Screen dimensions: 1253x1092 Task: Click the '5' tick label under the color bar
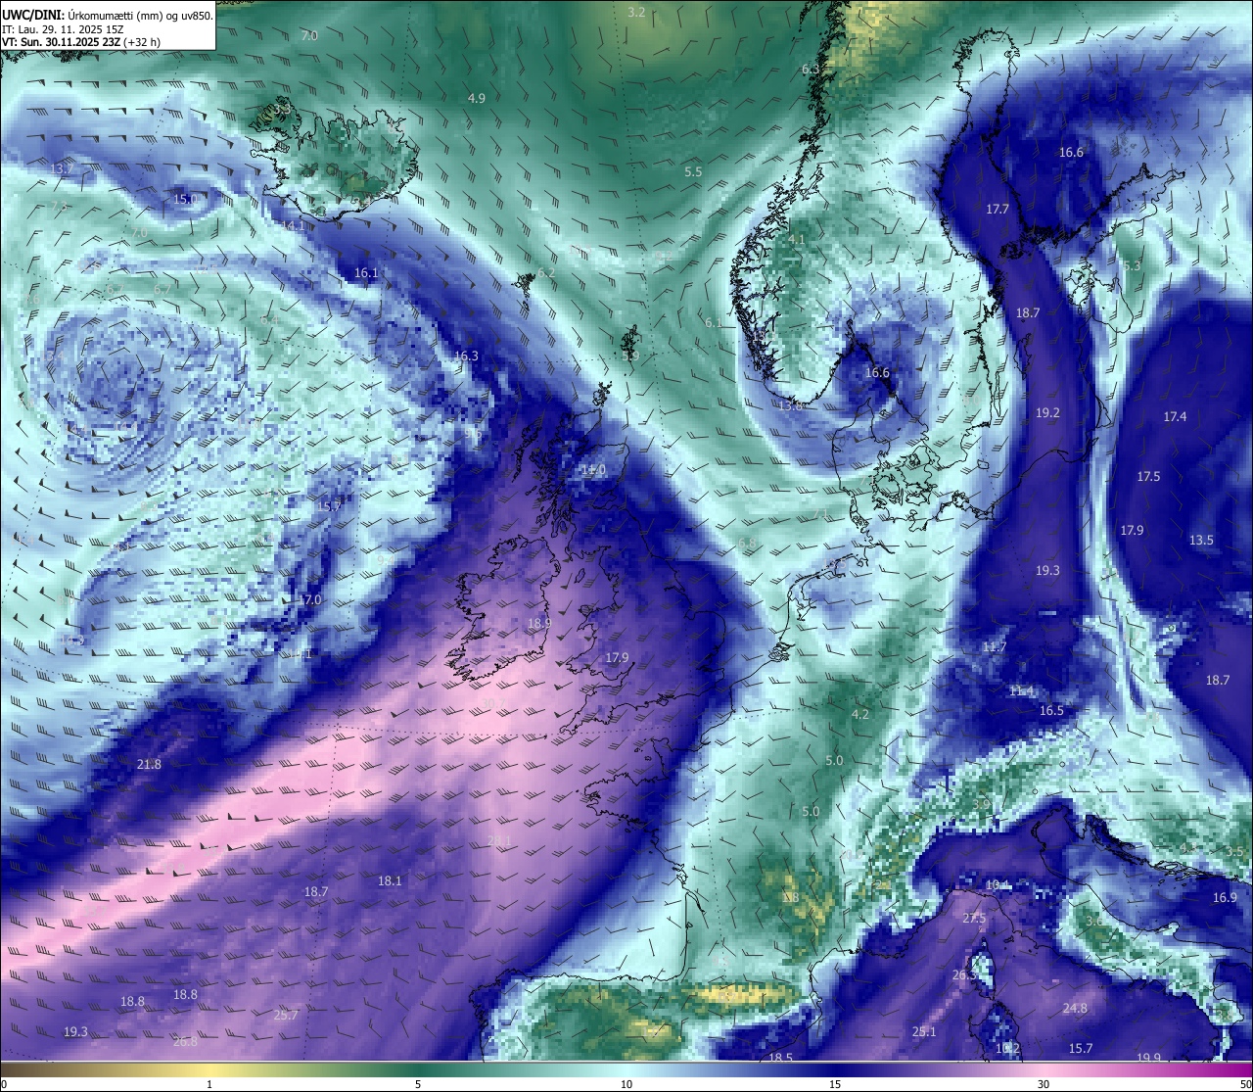point(418,1084)
